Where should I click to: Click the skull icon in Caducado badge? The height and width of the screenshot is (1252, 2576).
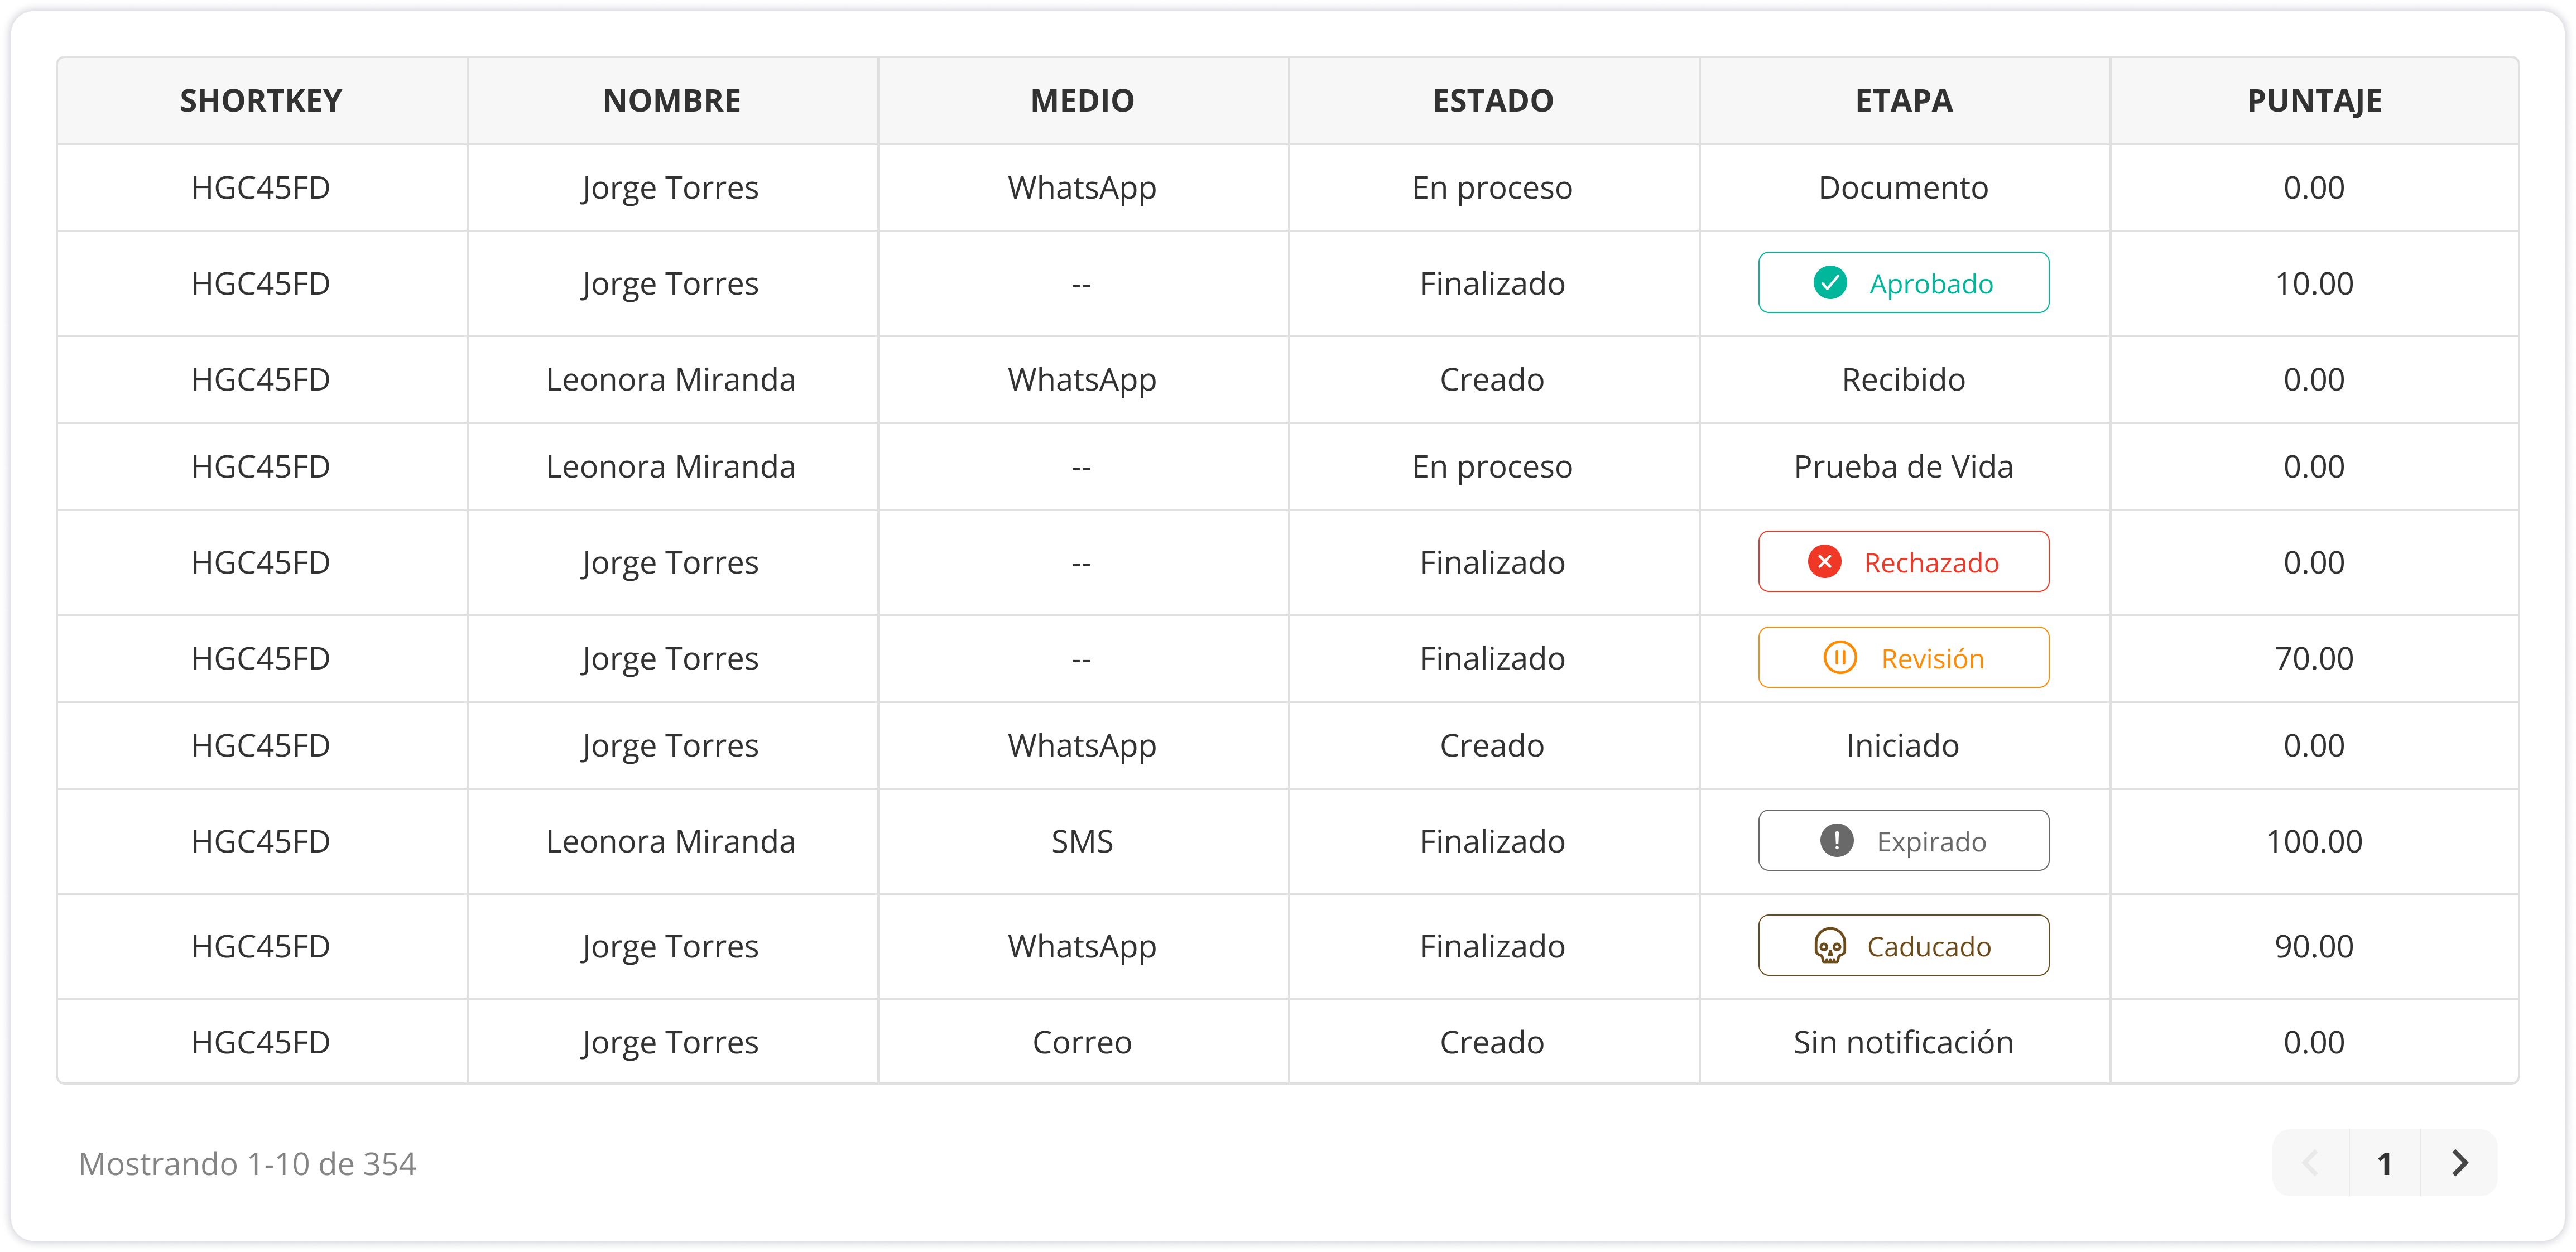click(1830, 946)
